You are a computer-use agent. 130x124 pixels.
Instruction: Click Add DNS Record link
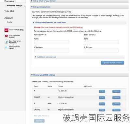pyautogui.click(x=41, y=116)
